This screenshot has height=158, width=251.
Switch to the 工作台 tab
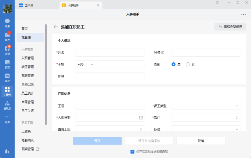pyautogui.click(x=29, y=5)
